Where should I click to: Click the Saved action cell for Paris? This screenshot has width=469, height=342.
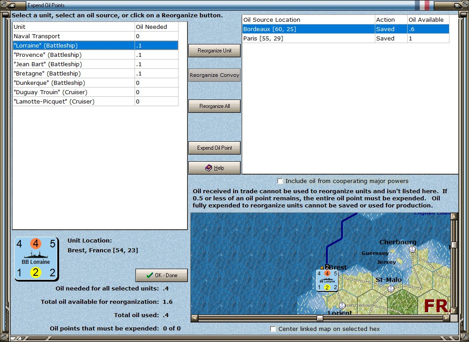tap(391, 38)
